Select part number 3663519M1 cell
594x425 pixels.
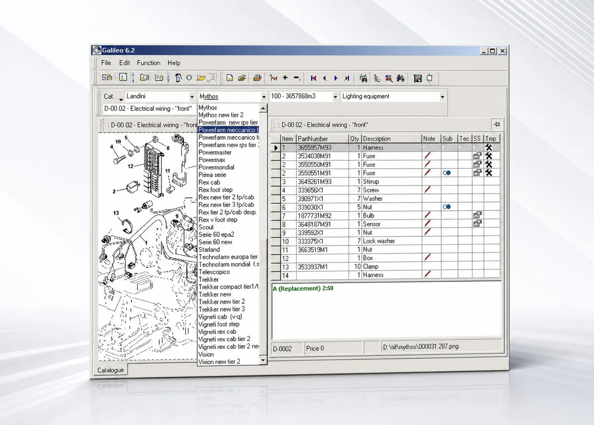click(322, 250)
